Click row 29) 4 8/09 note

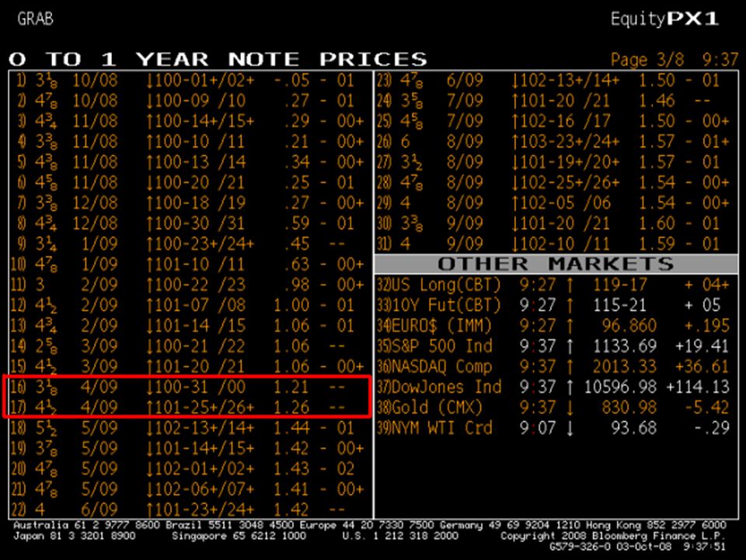556,203
